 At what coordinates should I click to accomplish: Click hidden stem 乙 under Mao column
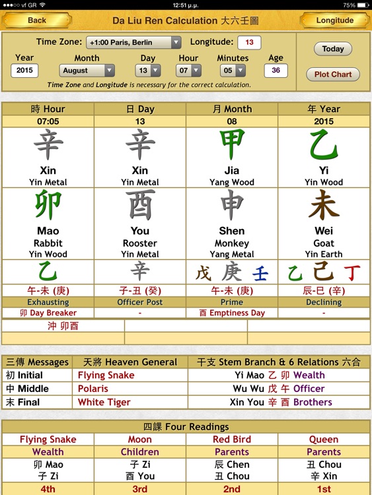pyautogui.click(x=48, y=272)
